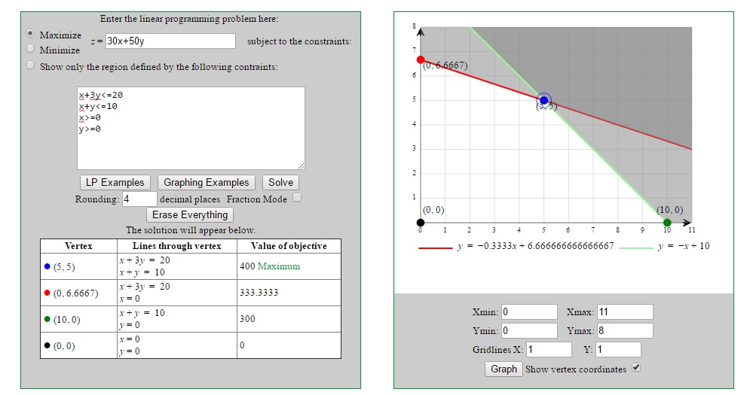The width and height of the screenshot is (750, 395).
Task: Click the Xmax input field
Action: [625, 312]
